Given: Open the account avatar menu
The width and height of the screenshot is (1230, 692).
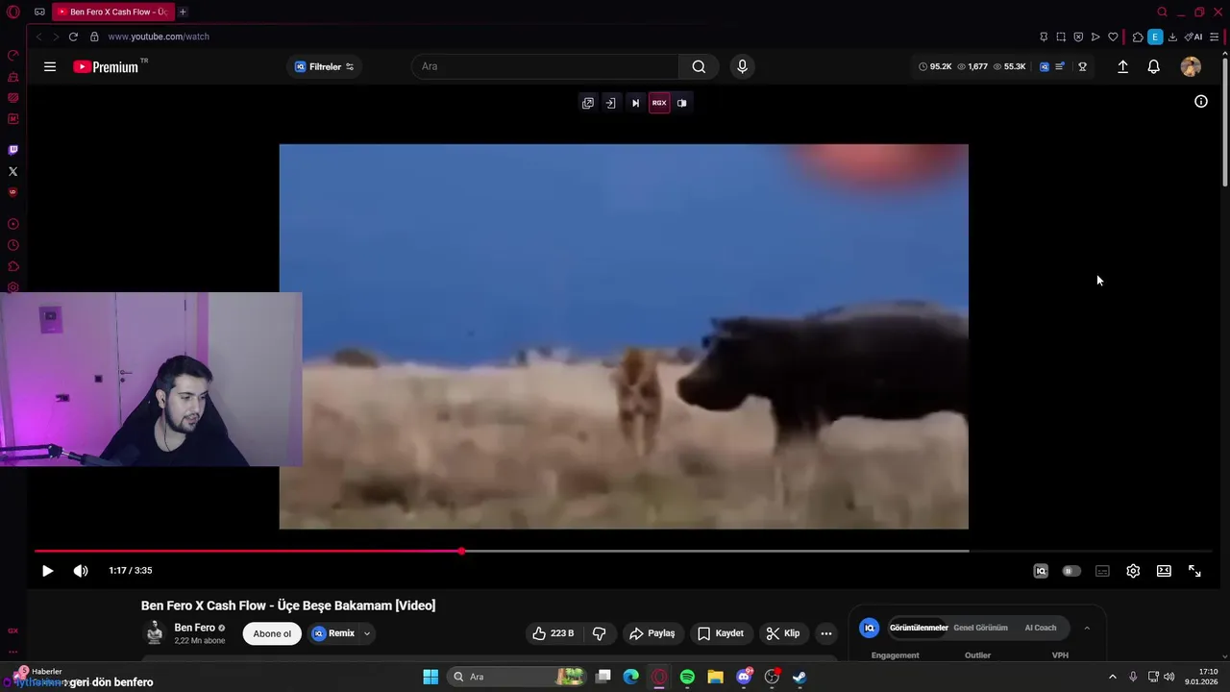Looking at the screenshot, I should click(x=1191, y=66).
